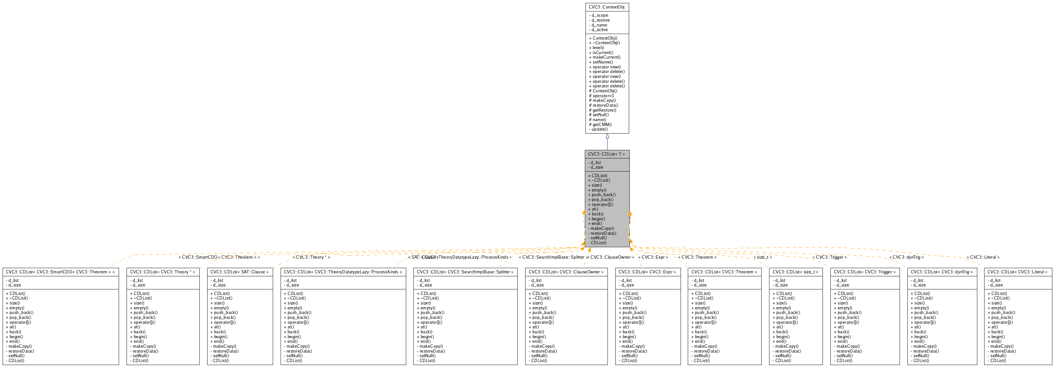This screenshot has width=1054, height=367.
Task: Click the < CVC3::Literal > edge label
Action: click(x=983, y=257)
